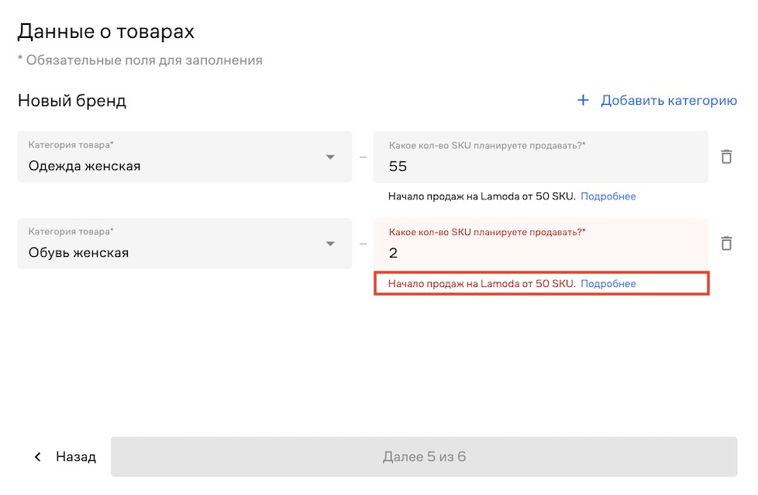The image size is (758, 495).
Task: Click the Назад button label
Action: tap(76, 457)
